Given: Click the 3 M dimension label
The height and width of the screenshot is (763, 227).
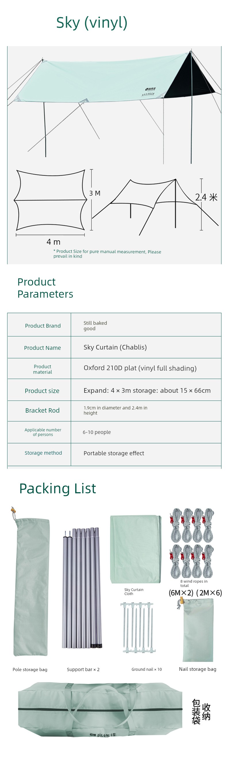Looking at the screenshot, I should tap(95, 193).
